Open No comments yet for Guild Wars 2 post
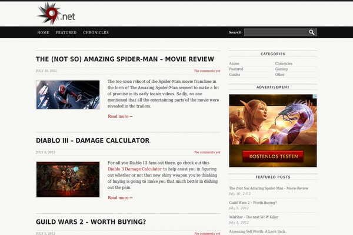This screenshot has height=235, width=353. (x=207, y=233)
